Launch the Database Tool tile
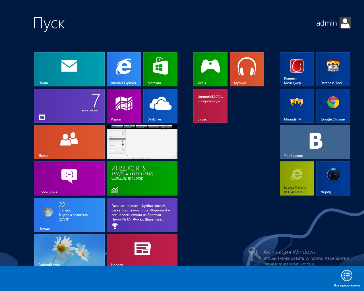 pos(333,69)
